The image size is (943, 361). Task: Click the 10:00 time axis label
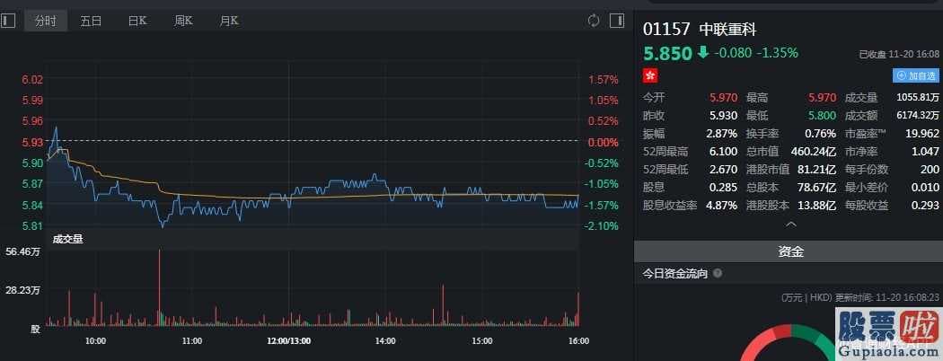(x=95, y=340)
